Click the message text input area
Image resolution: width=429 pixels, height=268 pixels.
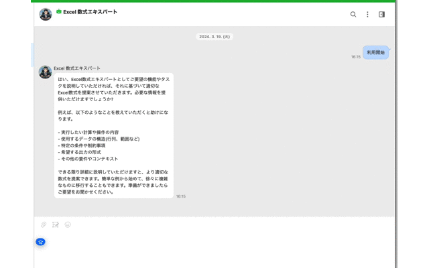214,249
